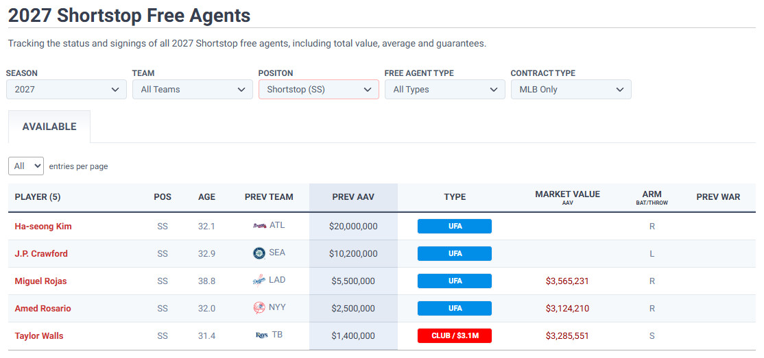Screen dimensions: 764x358
Task: Open the Shortstop (SS) position dropdown
Action: [x=319, y=90]
